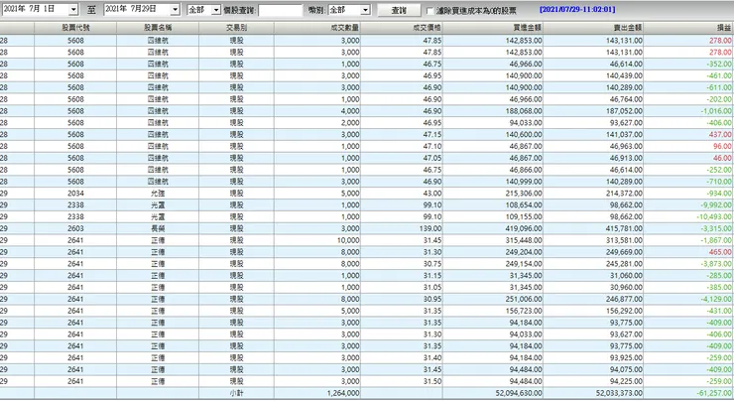Open the end date picker 7月29日 dropdown
This screenshot has height=401, width=734.
[176, 9]
